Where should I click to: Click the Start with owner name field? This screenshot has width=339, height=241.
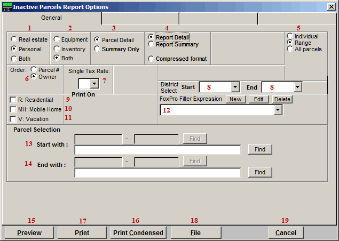[157, 150]
